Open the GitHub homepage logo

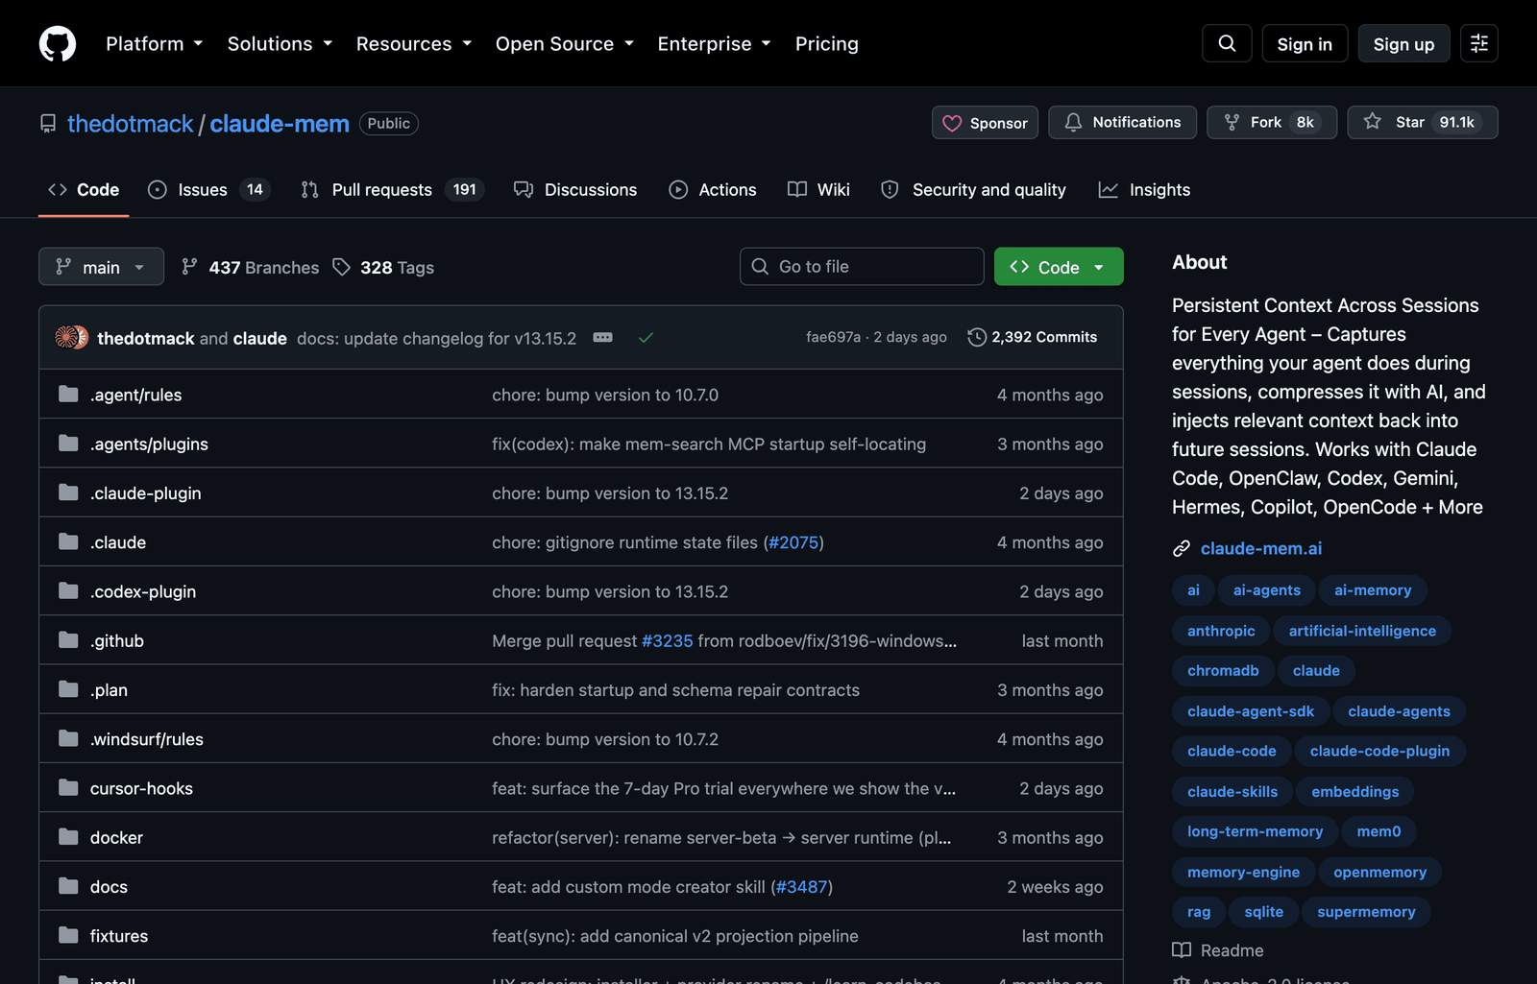pyautogui.click(x=58, y=43)
